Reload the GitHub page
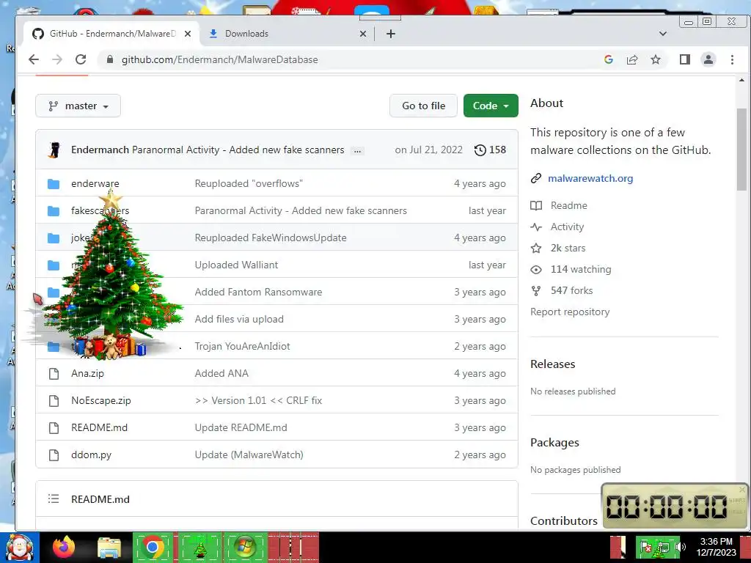The width and height of the screenshot is (751, 563). coord(81,59)
